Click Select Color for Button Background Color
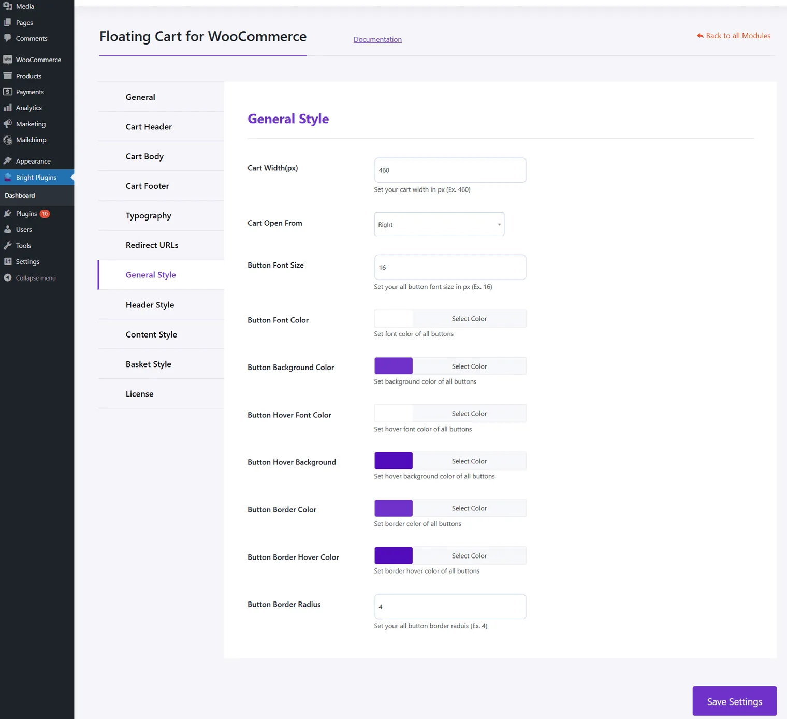The width and height of the screenshot is (787, 719). click(x=469, y=366)
